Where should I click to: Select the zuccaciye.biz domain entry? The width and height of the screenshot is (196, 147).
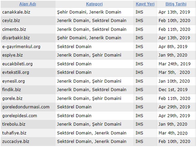16,142
